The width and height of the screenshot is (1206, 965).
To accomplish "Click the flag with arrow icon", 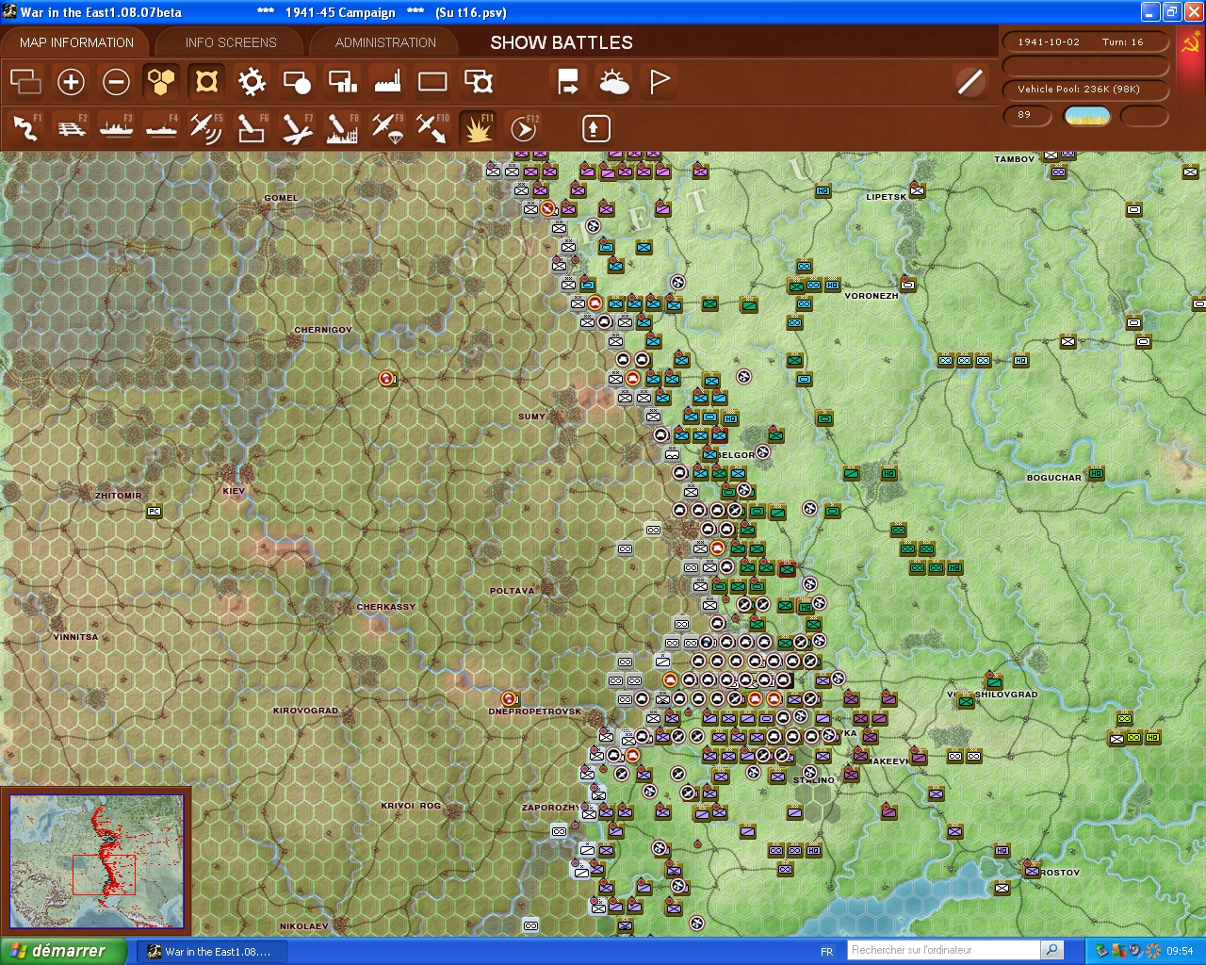I will pos(568,82).
